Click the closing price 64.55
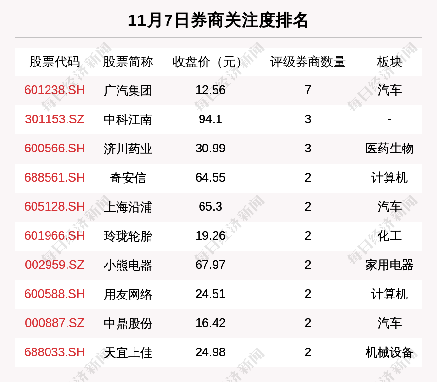 (210, 178)
